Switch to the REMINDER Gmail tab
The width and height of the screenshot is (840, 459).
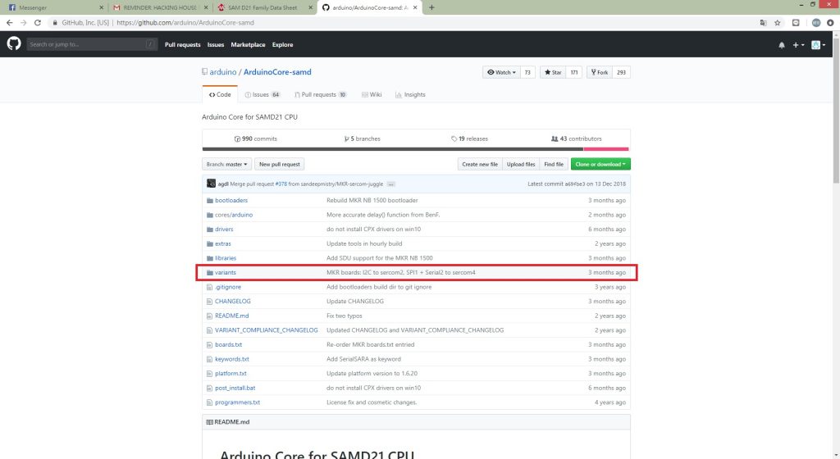point(160,7)
